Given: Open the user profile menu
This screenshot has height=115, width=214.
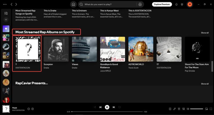Looking at the screenshot, I should (190, 4).
